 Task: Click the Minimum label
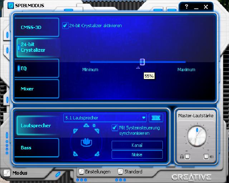[90, 70]
